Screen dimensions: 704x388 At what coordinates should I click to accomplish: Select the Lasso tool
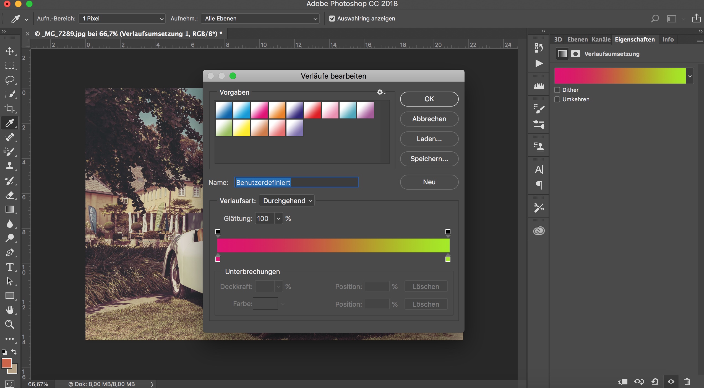click(x=10, y=80)
